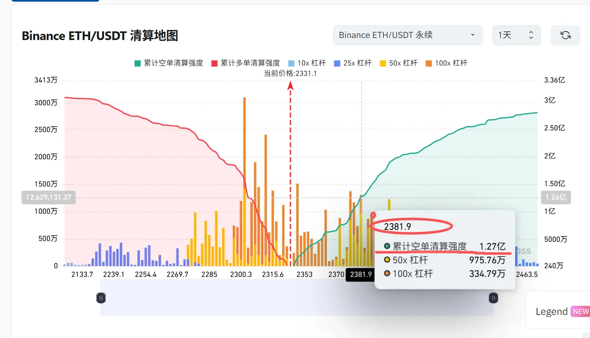Viewport: 590px width, 338px height.
Task: Click the 334.79万 value in the tooltip
Action: tap(487, 274)
